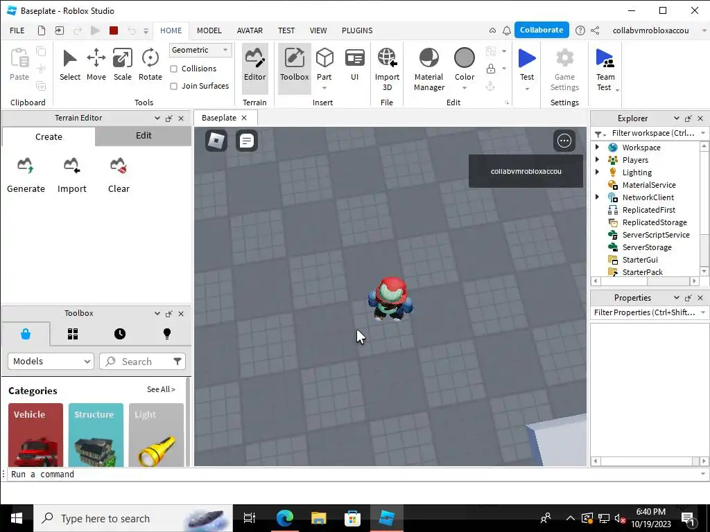Open Toolbox Creations lightbulb tab
The image size is (710, 532).
pyautogui.click(x=167, y=334)
